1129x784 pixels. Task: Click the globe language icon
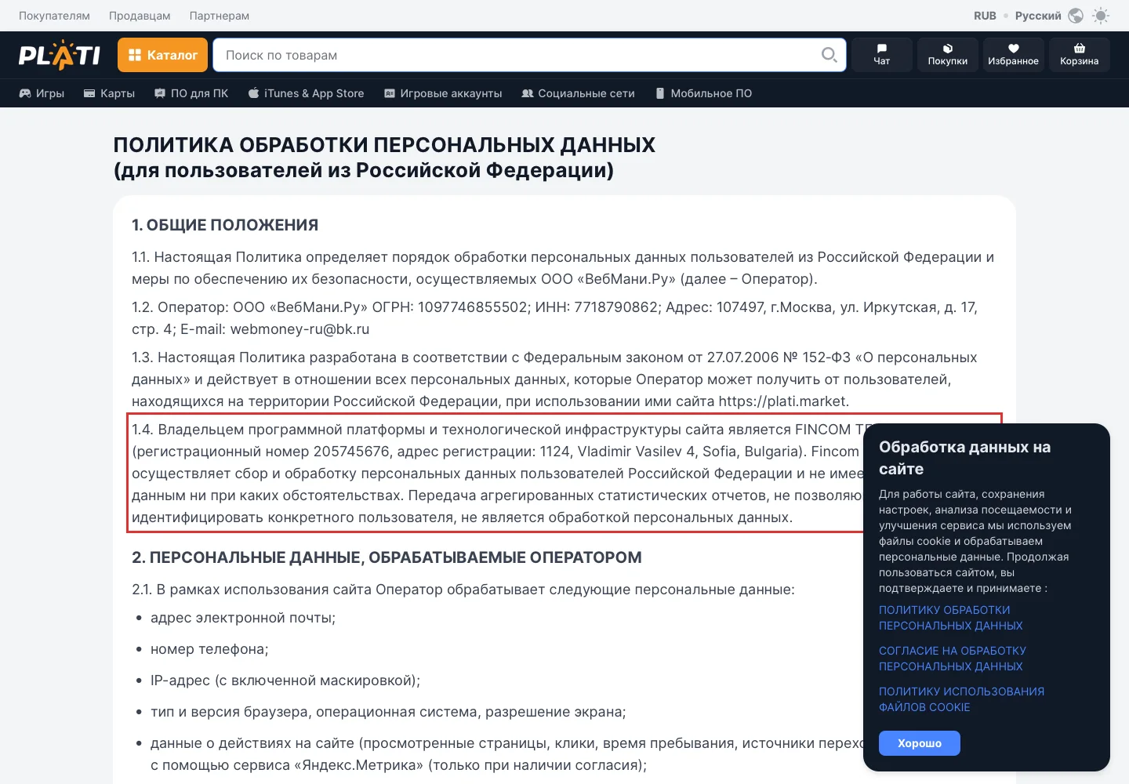[x=1076, y=16]
